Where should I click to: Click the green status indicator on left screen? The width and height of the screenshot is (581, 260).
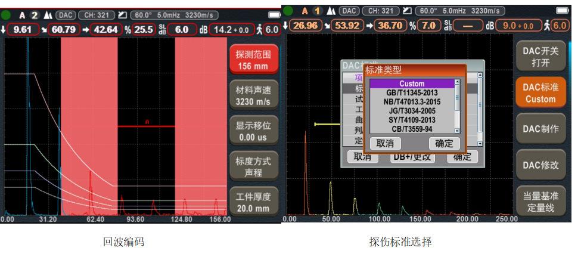(x=7, y=14)
